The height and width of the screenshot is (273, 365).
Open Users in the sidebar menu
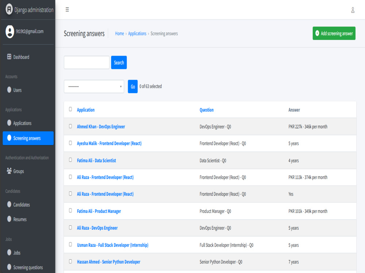point(28,90)
